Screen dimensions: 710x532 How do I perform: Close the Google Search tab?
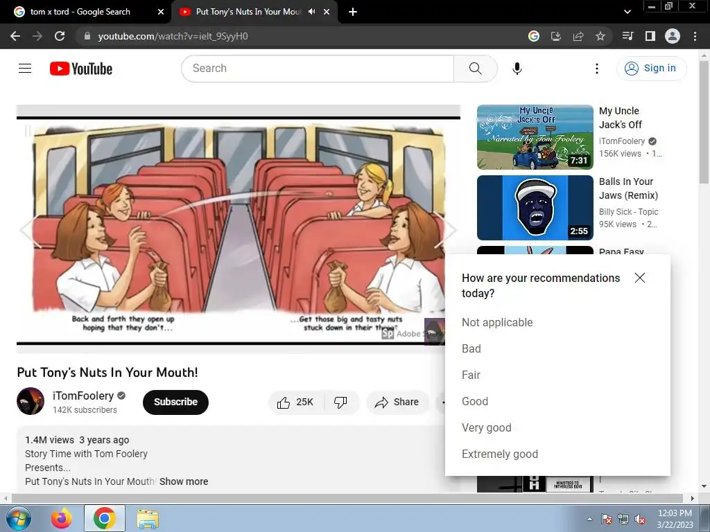(x=161, y=12)
